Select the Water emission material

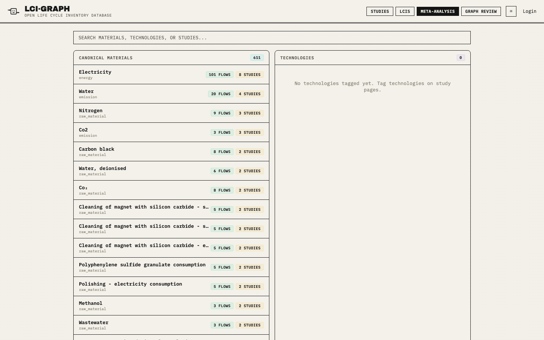(171, 94)
